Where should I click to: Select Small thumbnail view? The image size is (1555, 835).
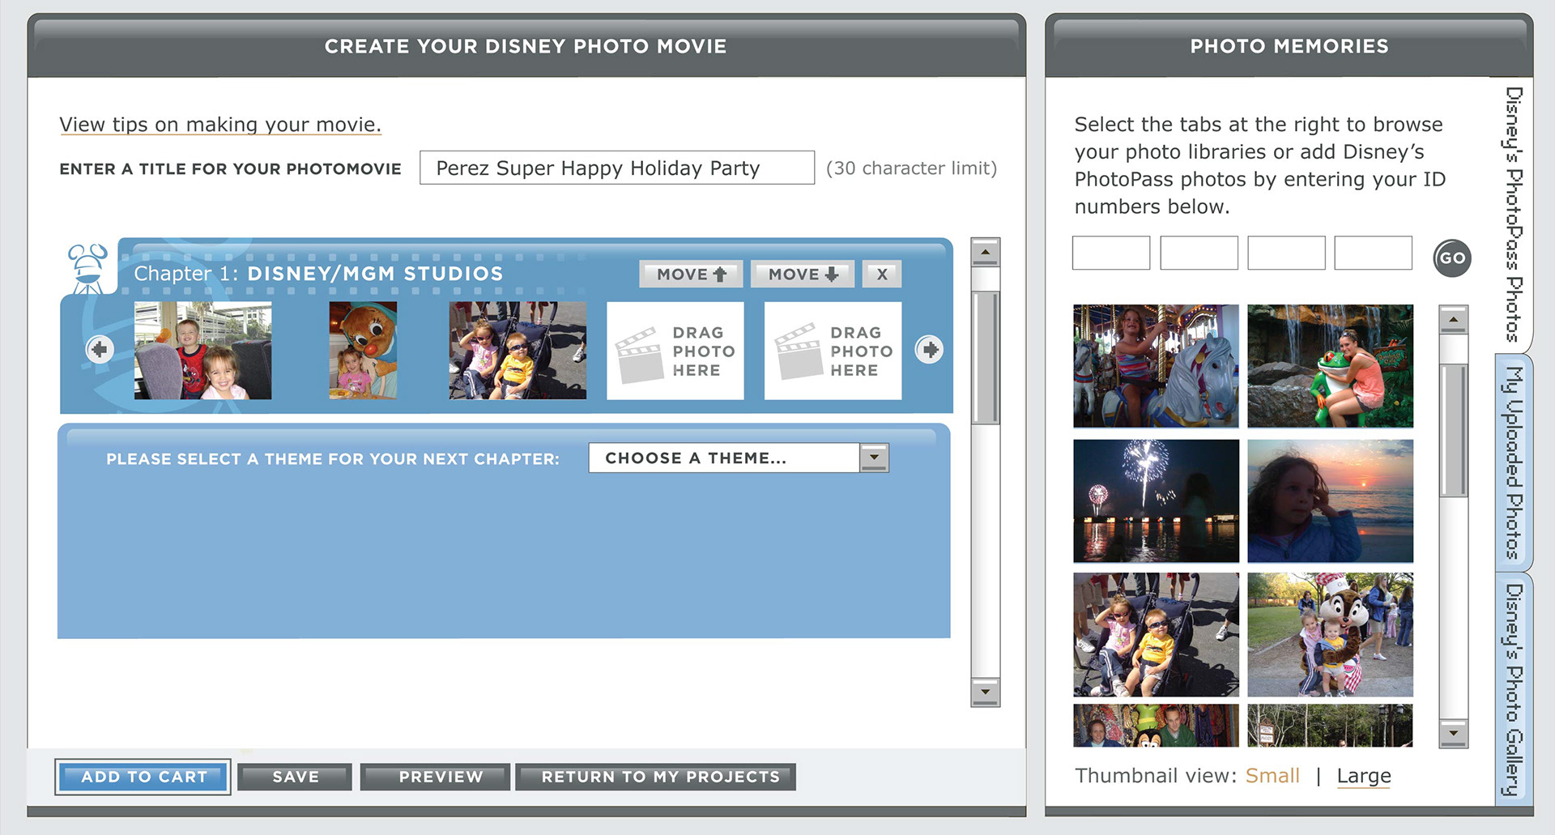point(1272,776)
